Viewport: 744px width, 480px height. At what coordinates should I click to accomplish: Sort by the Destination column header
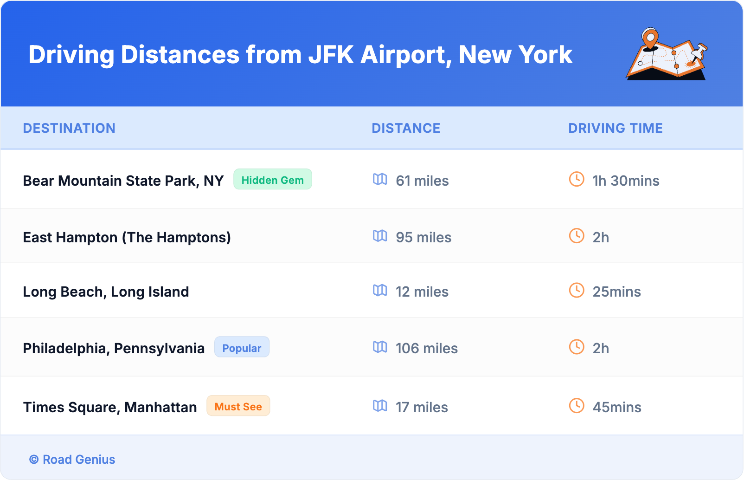69,128
